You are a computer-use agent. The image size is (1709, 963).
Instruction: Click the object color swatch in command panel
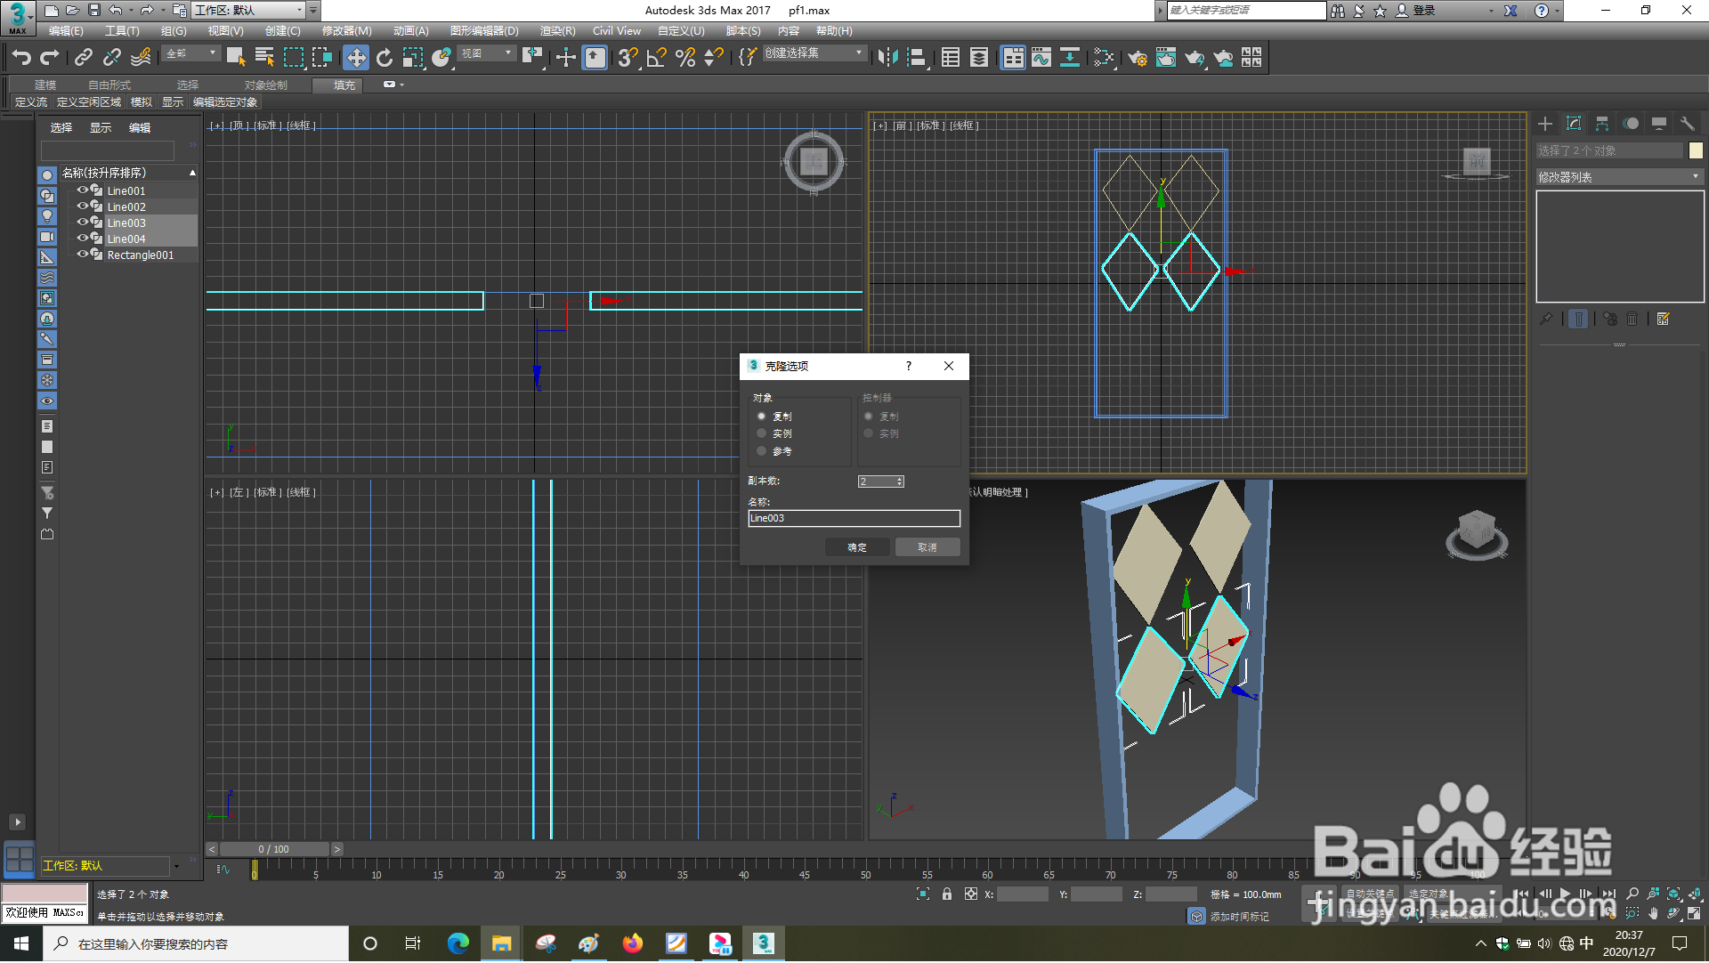[x=1696, y=150]
